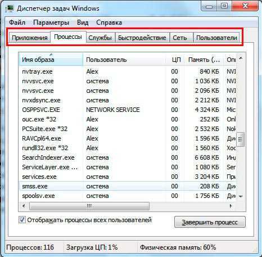Screen dimensions: 262x257
Task: Open the 'Параметры' menu
Action: point(51,22)
